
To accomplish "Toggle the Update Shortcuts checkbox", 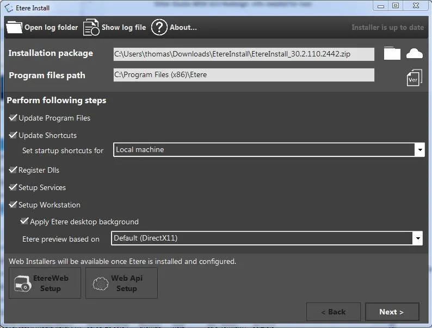I will tap(14, 135).
